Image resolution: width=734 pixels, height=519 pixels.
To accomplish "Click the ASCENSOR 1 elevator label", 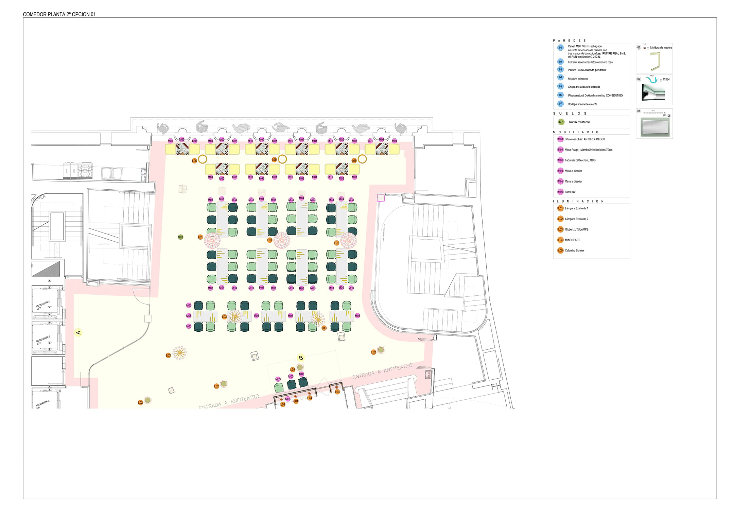I will (x=42, y=304).
